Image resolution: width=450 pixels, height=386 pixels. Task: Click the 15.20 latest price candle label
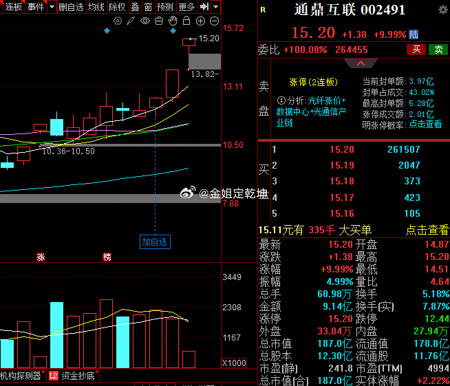pyautogui.click(x=209, y=39)
